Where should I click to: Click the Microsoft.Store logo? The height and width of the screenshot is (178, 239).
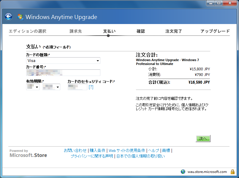[x=28, y=155]
